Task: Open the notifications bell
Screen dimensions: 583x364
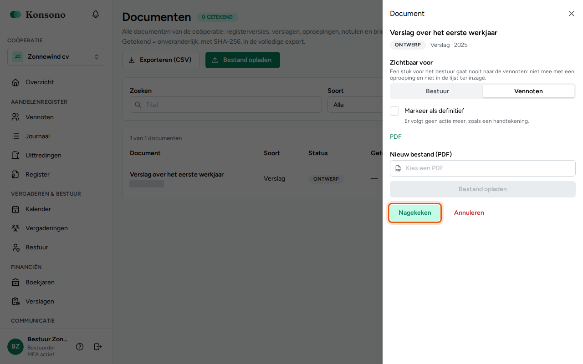Action: [x=96, y=14]
